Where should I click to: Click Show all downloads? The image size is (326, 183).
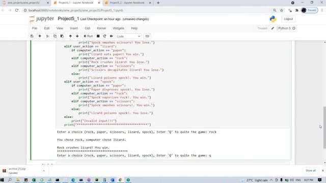coord(310,171)
